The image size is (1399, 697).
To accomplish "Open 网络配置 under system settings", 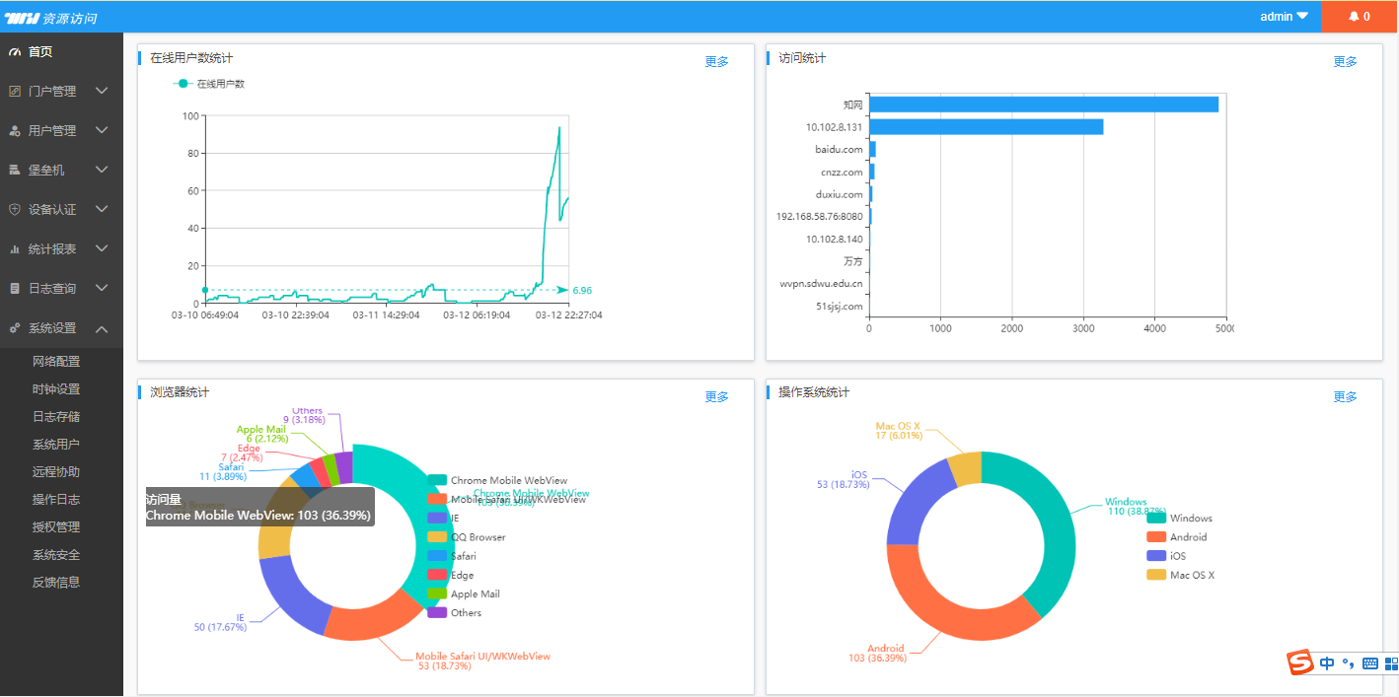I will click(x=56, y=362).
